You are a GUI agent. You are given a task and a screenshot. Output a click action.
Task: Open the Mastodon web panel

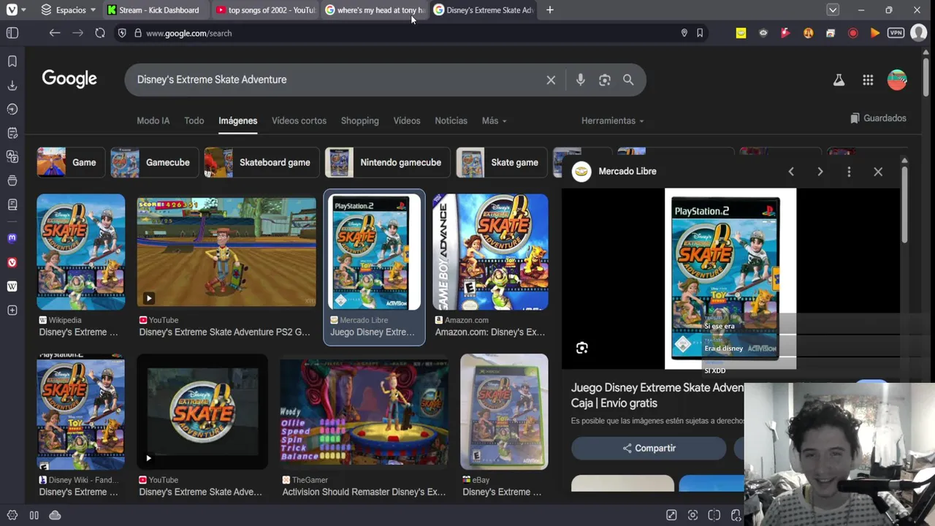[x=12, y=238]
